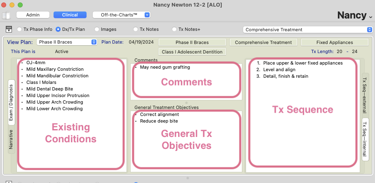Screen dimensions: 375x183
Task: Click the Class I Molars entry
Action: tap(41, 82)
